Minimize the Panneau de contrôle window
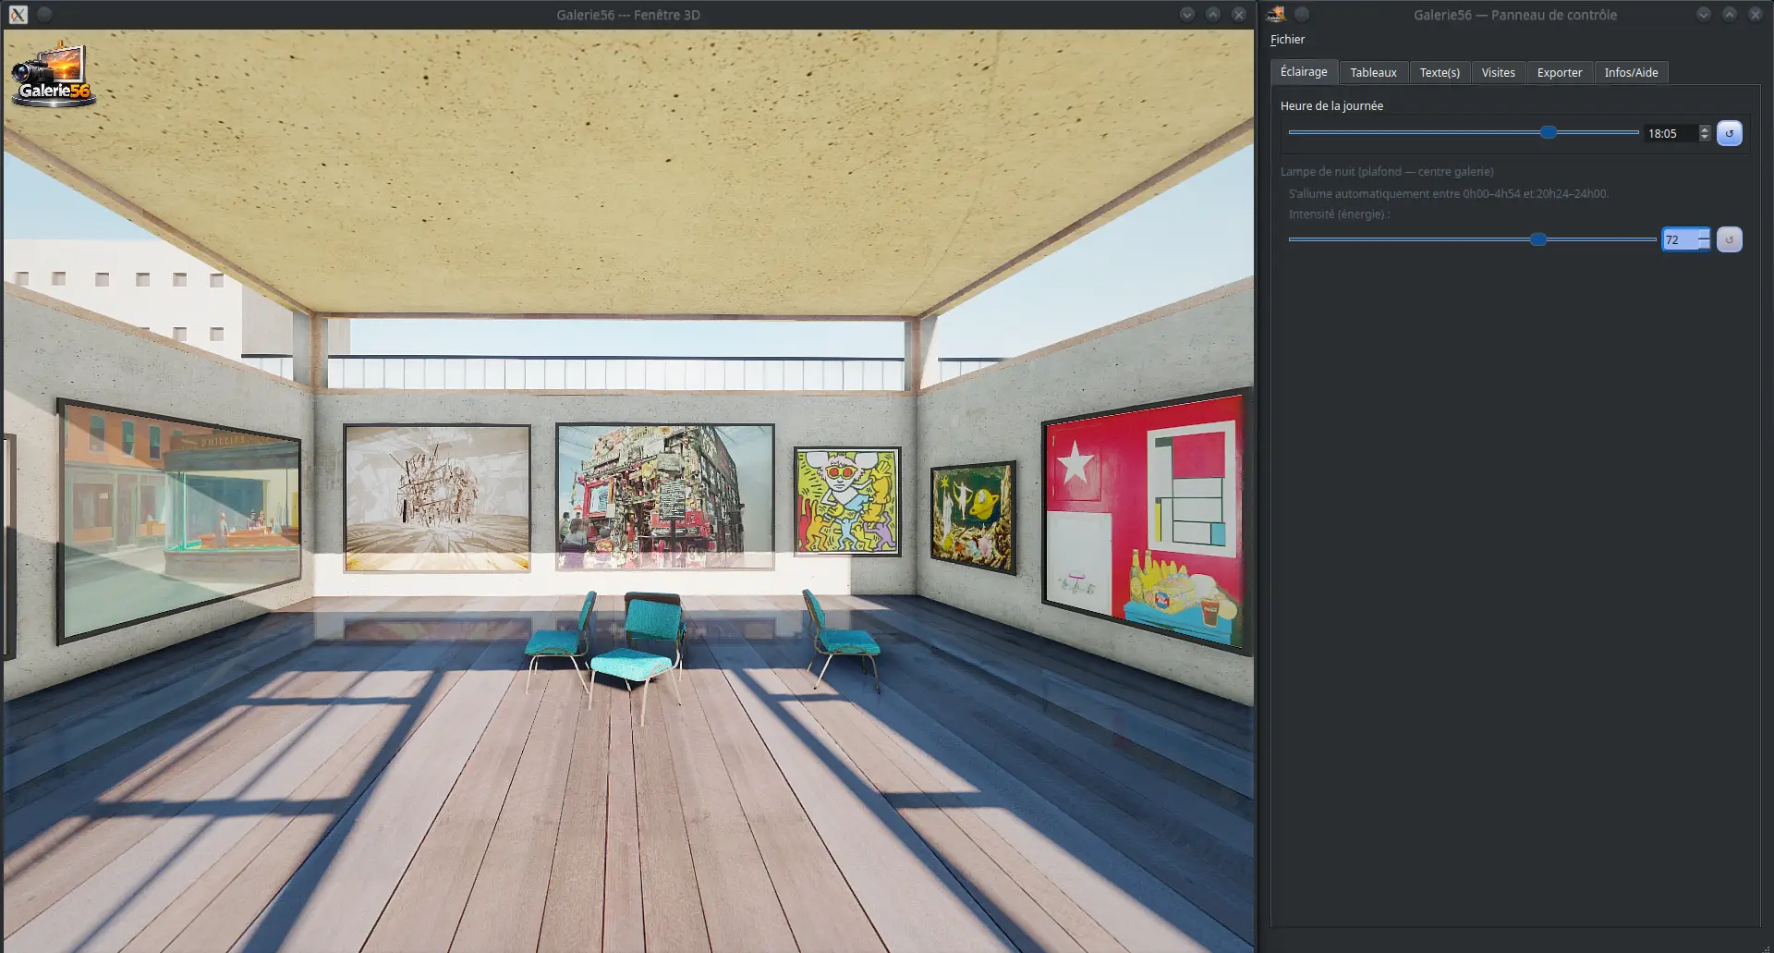The image size is (1774, 953). (x=1704, y=14)
